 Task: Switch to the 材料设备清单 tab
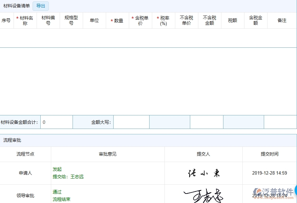coord(17,6)
